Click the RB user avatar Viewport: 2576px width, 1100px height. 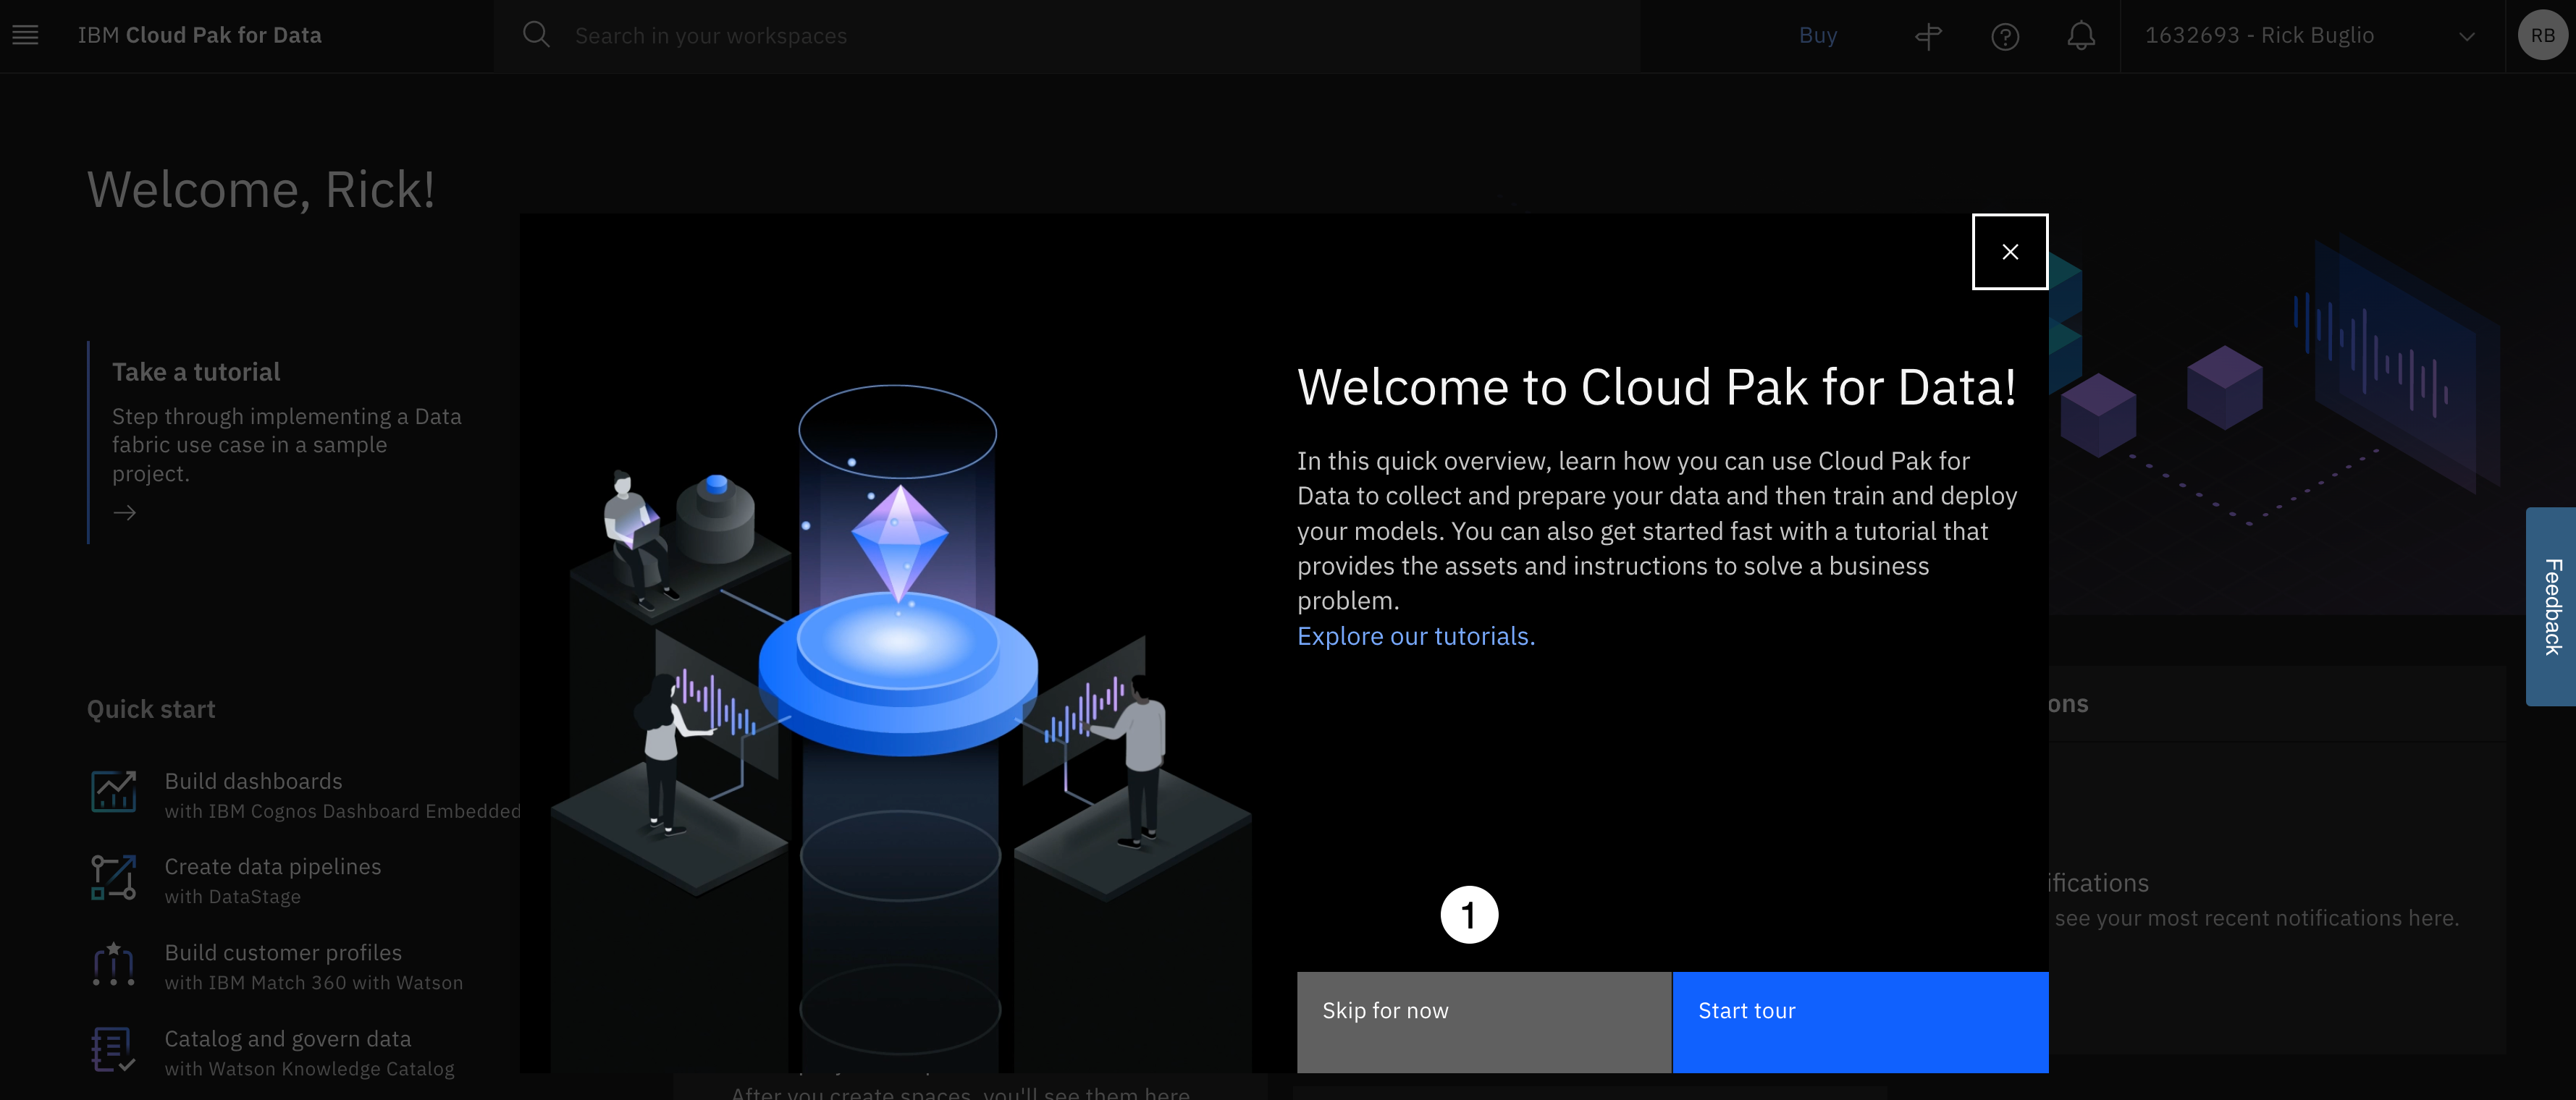coord(2541,36)
